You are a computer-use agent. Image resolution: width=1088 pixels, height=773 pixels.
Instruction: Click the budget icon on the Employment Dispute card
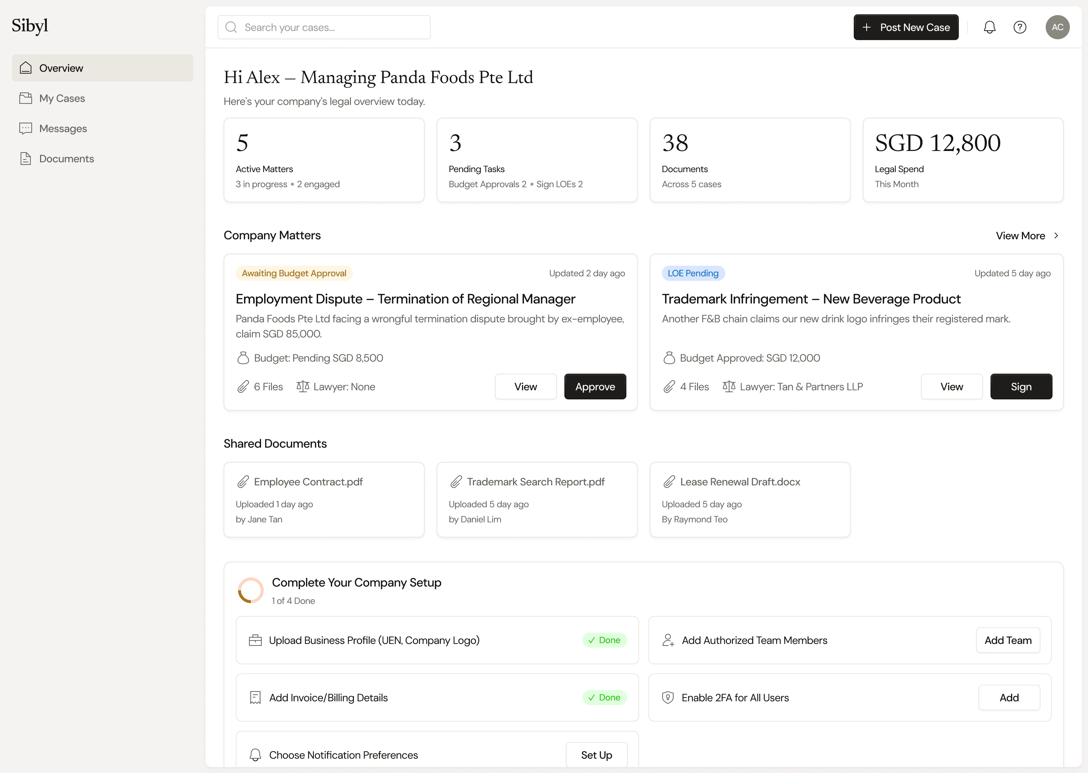click(243, 357)
